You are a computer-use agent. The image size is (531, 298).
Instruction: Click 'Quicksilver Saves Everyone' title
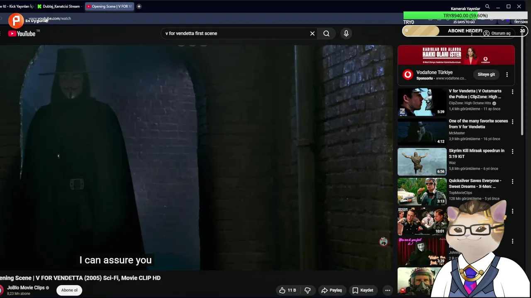click(x=475, y=183)
